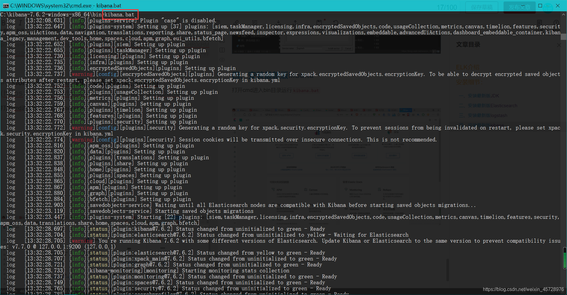Click the 'running Kibana 7.6.2' version warning
The width and height of the screenshot is (567, 295).
coord(280,244)
